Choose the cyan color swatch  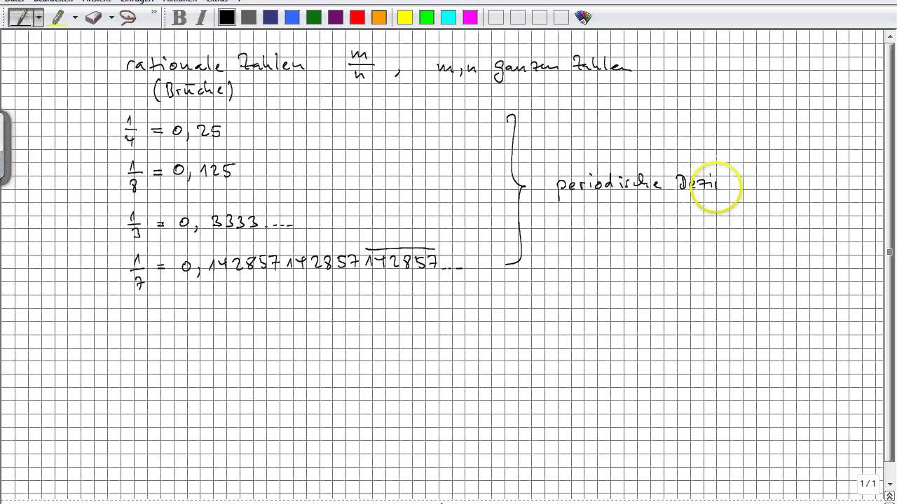coord(448,17)
